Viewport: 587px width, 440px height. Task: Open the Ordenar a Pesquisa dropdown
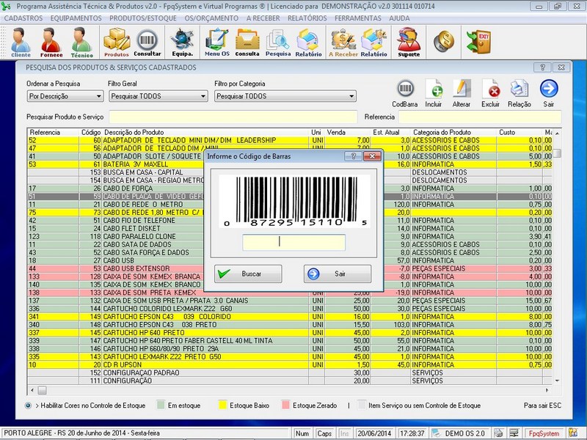tap(65, 96)
